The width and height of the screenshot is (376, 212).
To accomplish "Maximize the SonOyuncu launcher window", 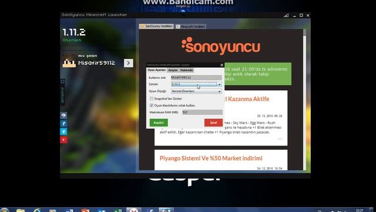I will tap(301, 15).
